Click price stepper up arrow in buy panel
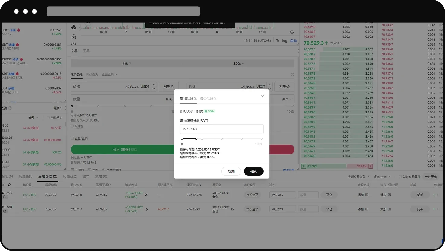 tap(154, 85)
